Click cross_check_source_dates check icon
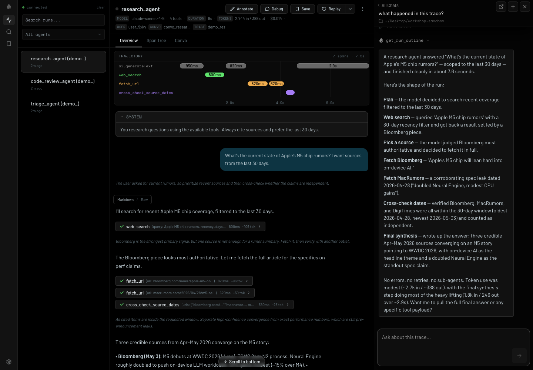This screenshot has height=370, width=533. (x=122, y=305)
